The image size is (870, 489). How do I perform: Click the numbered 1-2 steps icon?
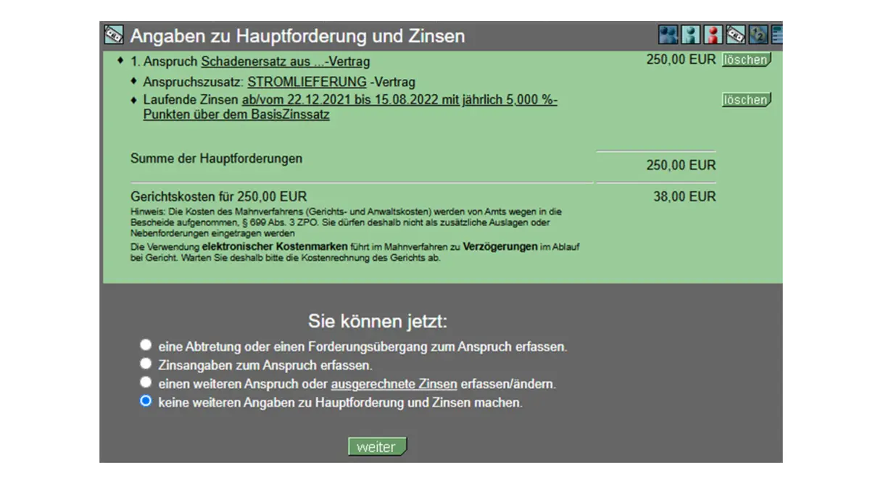coord(758,35)
